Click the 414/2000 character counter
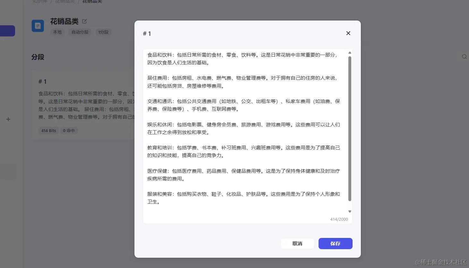This screenshot has height=268, width=469. tap(339, 219)
